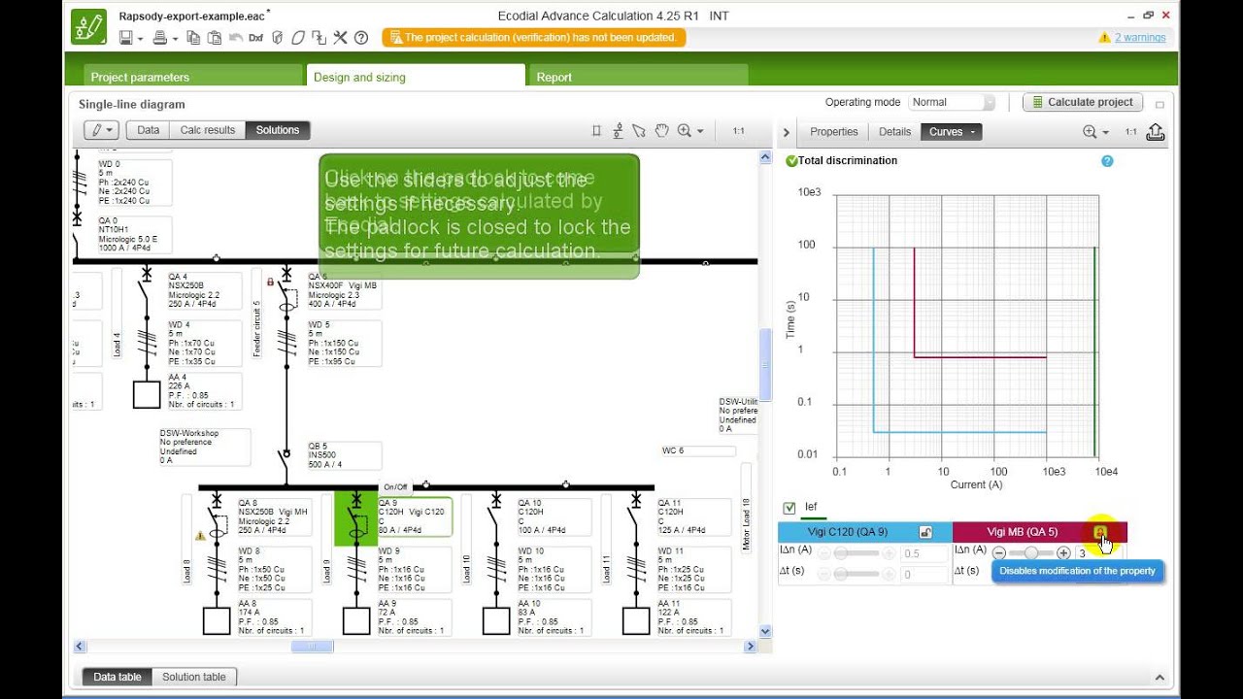
Task: Click the On/Off label on the busbar
Action: click(395, 487)
